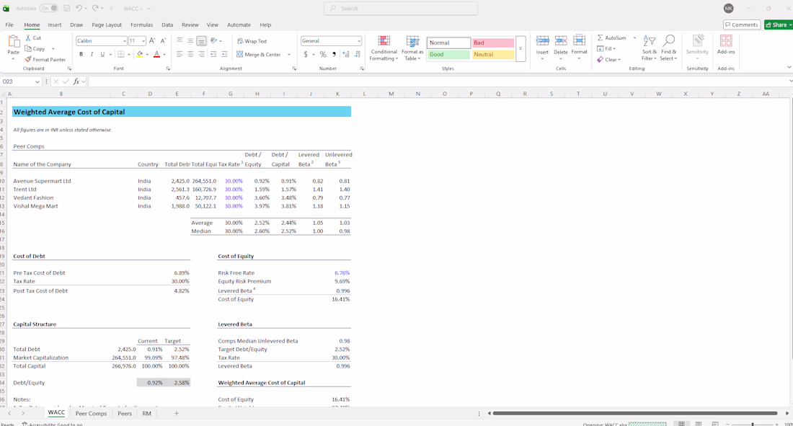Select cell Avenue Supermart Ltd
The image size is (793, 426).
tap(42, 181)
